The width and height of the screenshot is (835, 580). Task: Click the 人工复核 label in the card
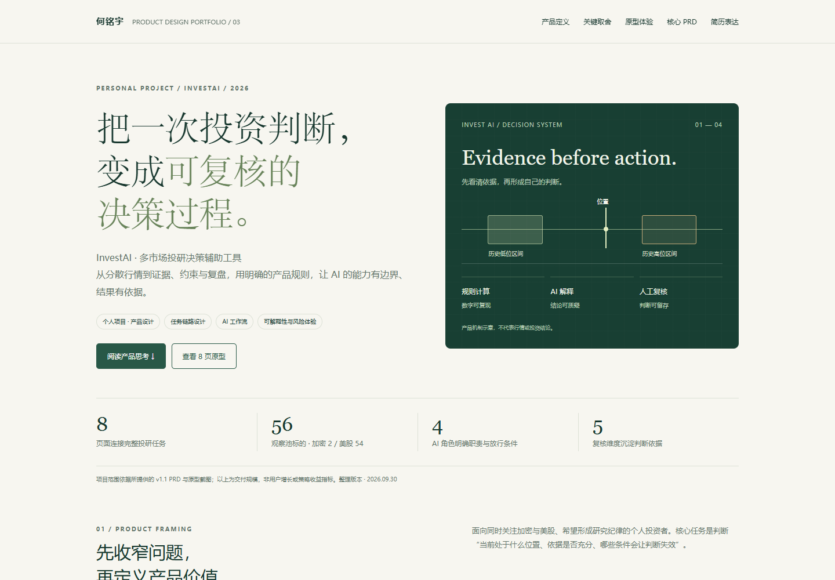[654, 292]
